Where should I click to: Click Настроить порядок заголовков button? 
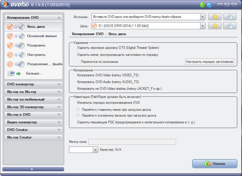coord(209,62)
